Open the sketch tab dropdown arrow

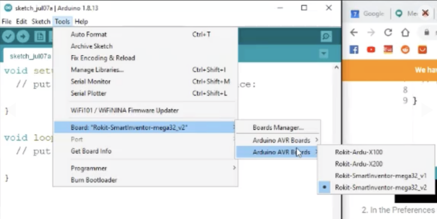[x=324, y=54]
